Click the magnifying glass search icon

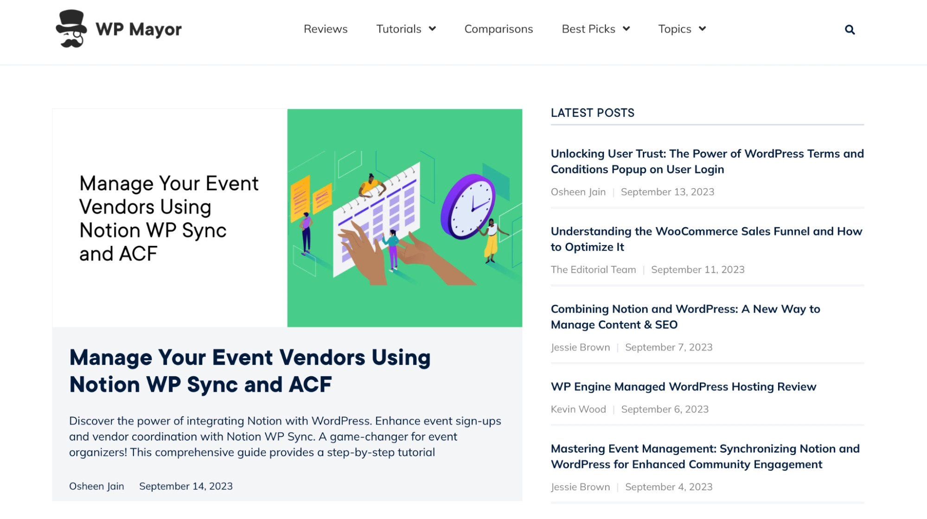tap(850, 30)
